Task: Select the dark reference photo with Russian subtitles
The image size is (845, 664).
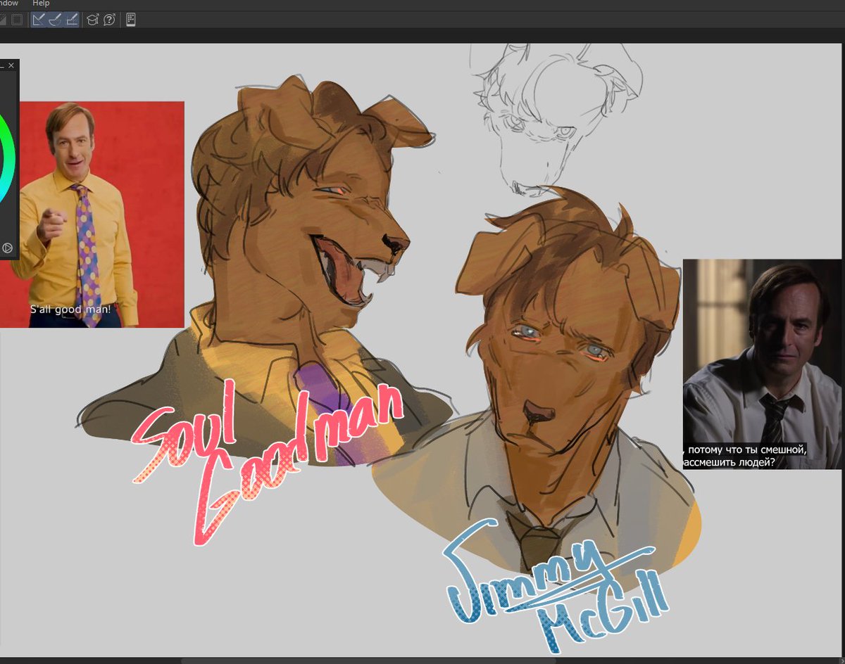Action: pos(762,364)
